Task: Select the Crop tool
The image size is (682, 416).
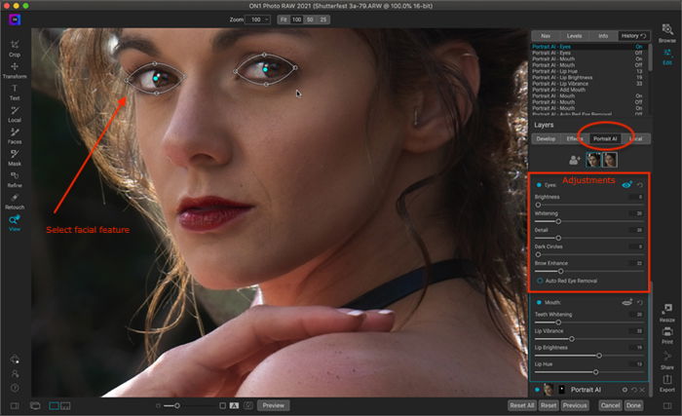Action: pyautogui.click(x=15, y=48)
